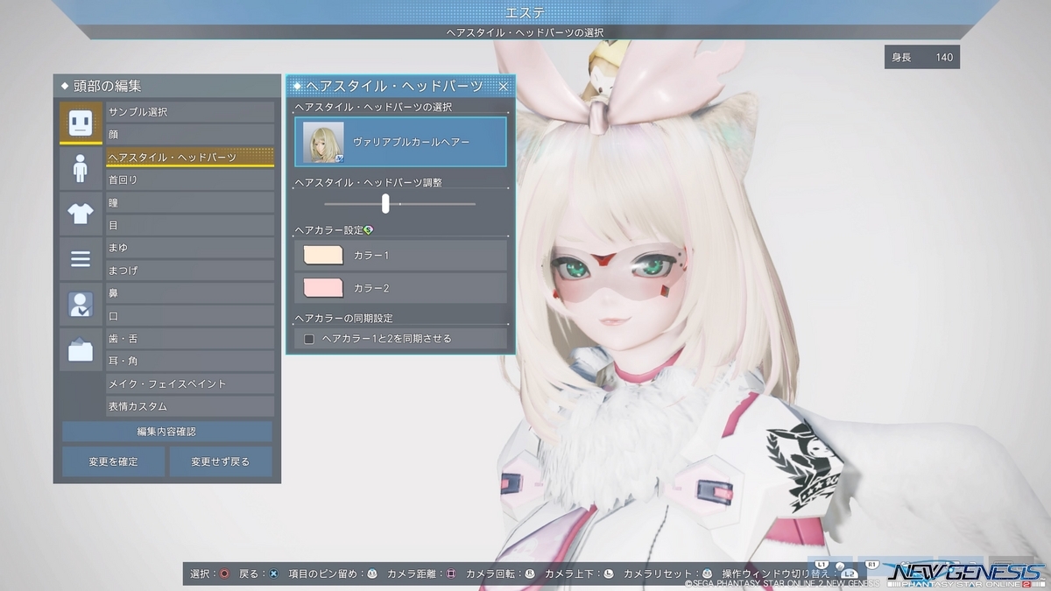Select the face editing category icon
1051x591 pixels.
81,123
